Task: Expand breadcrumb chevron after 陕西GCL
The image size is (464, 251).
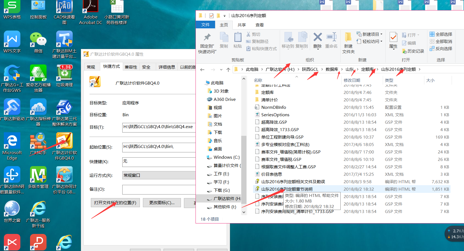Action: pyautogui.click(x=322, y=69)
